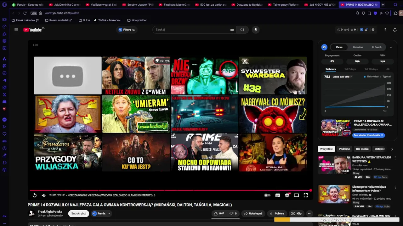This screenshot has width=403, height=226.
Task: Take a snapshot with browser toolbar icon
Action: pyautogui.click(x=369, y=13)
